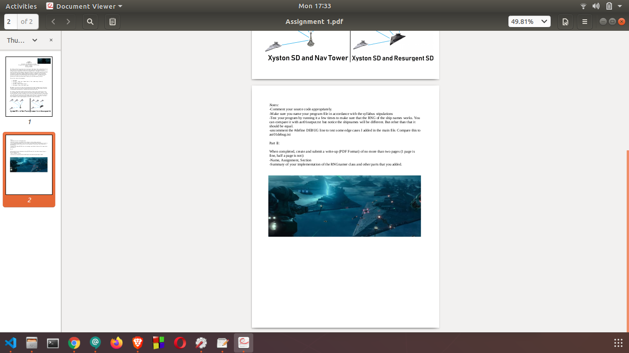Open the options hamburger menu

[x=584, y=21]
